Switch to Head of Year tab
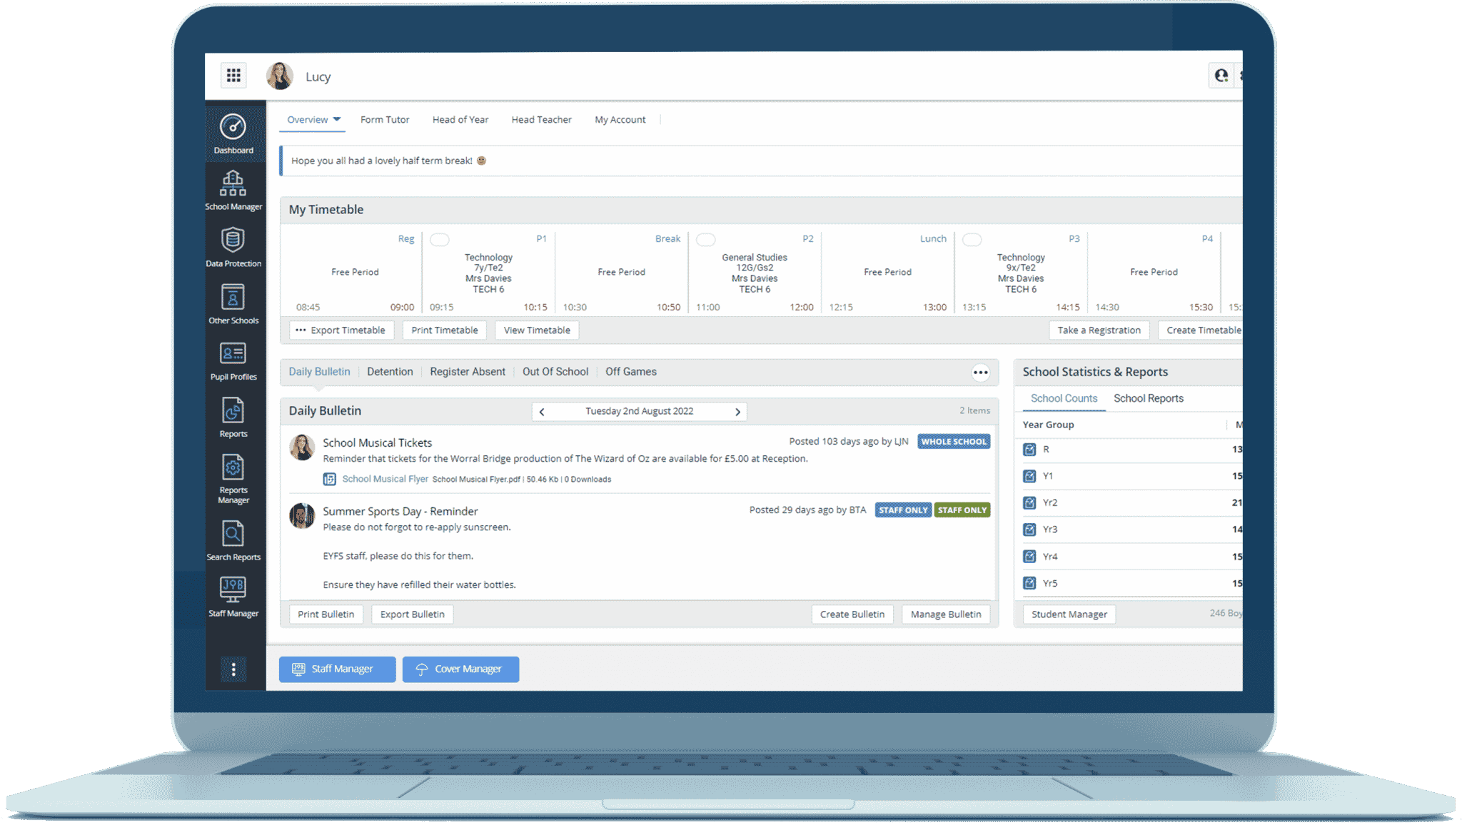 click(460, 120)
